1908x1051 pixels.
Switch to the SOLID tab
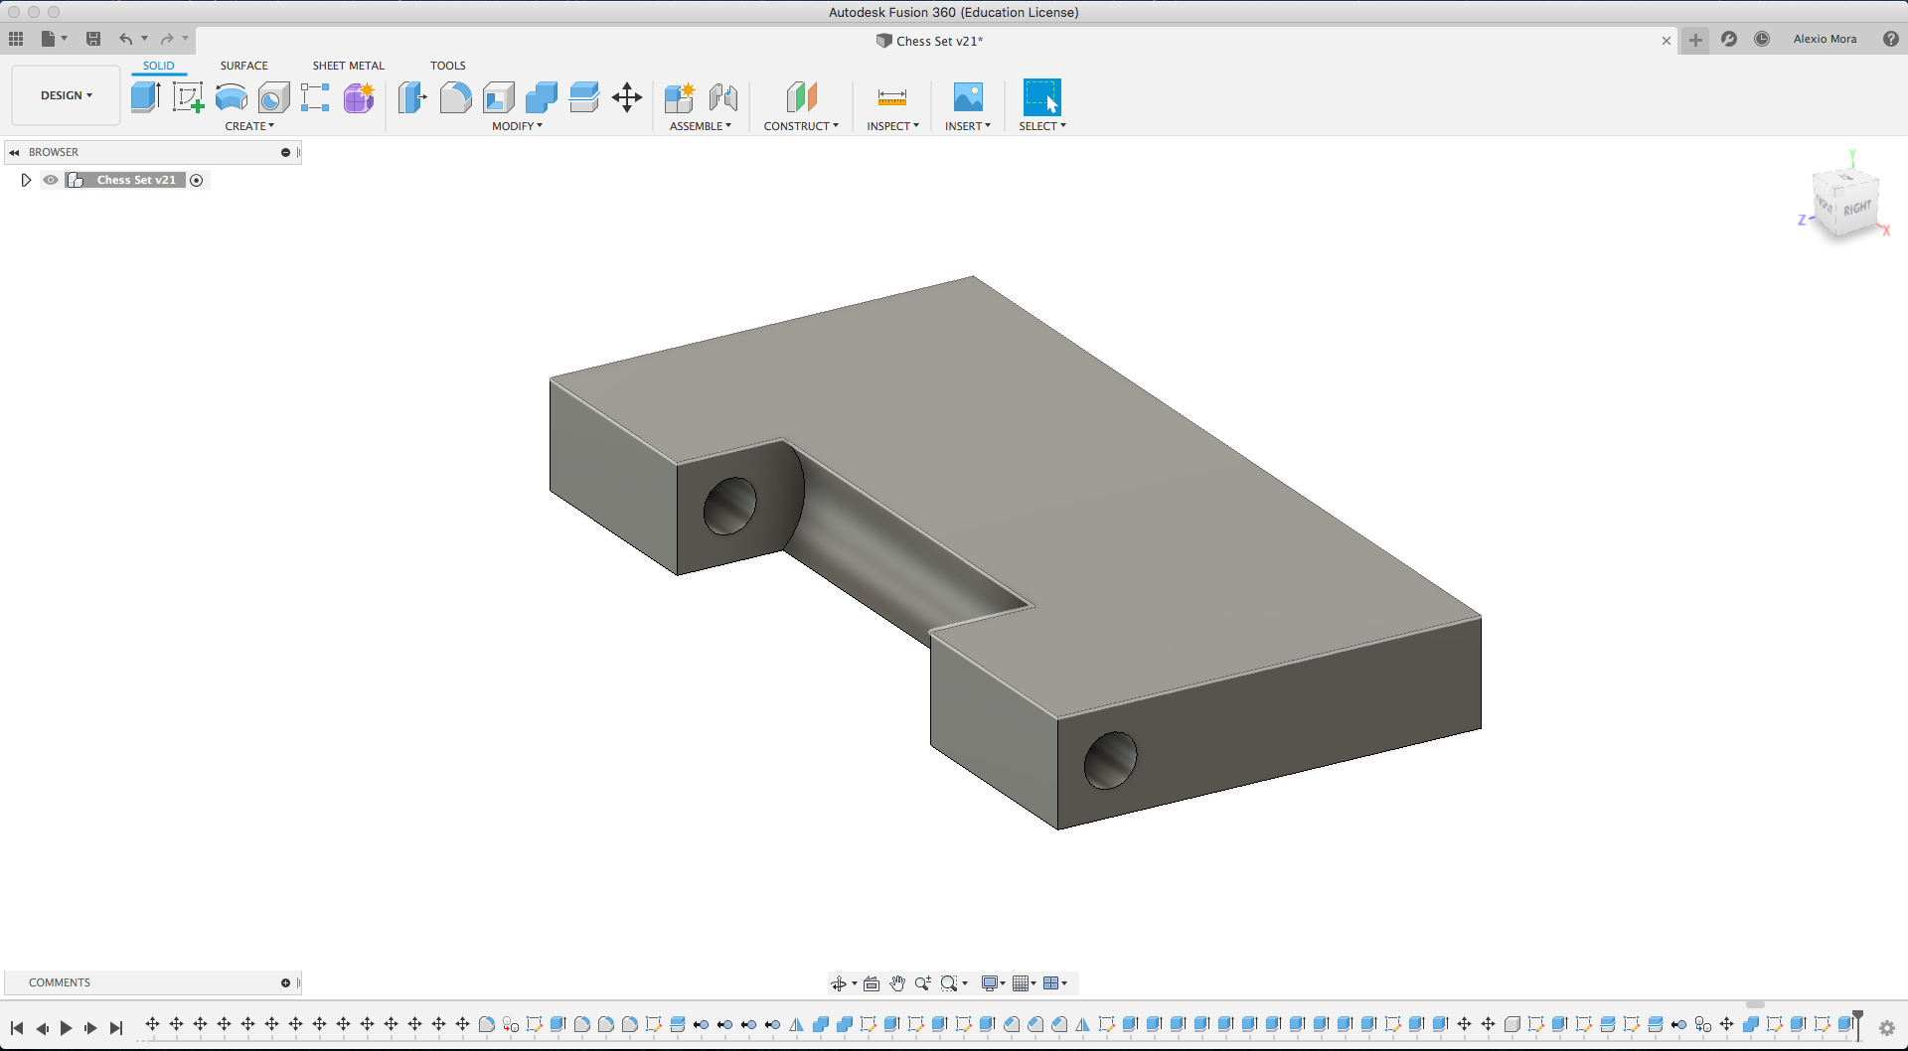coord(159,66)
